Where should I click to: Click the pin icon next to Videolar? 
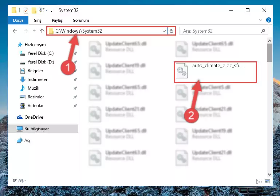coord(75,106)
